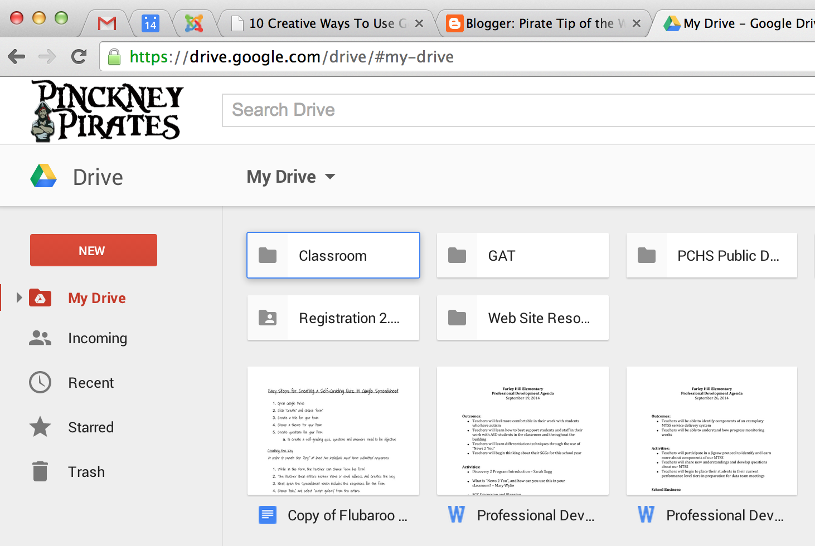
Task: Select the Registration 2.... folder name
Action: click(349, 318)
